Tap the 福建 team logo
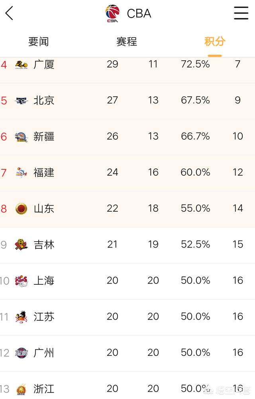The image size is (255, 399). pyautogui.click(x=21, y=173)
